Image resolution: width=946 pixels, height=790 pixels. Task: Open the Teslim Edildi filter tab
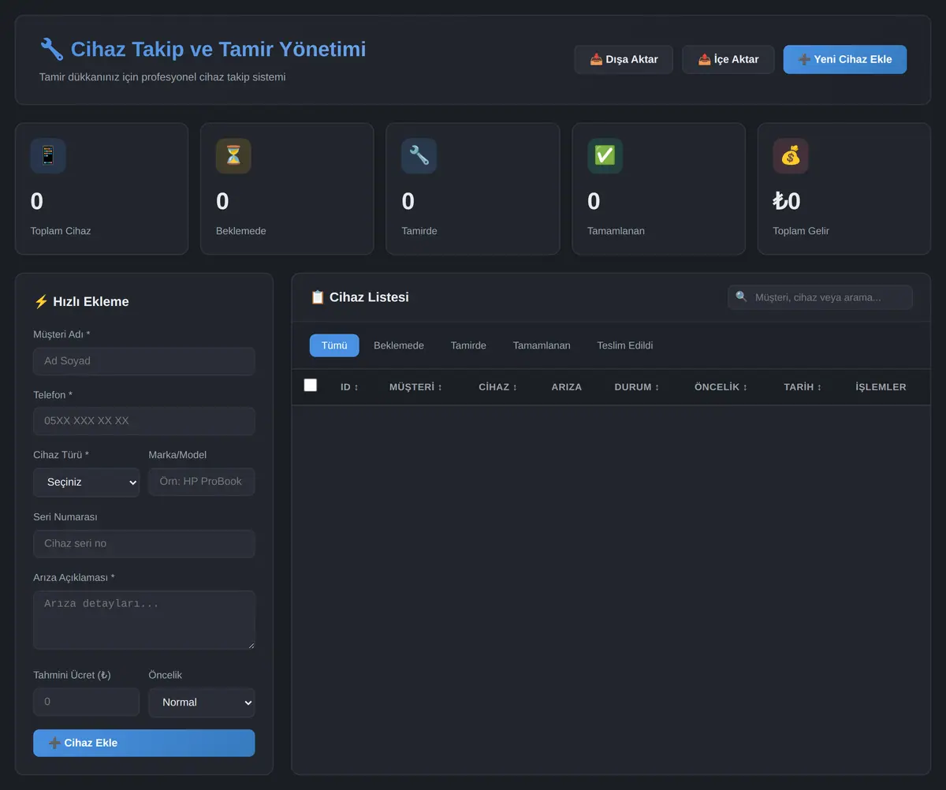[x=625, y=345]
